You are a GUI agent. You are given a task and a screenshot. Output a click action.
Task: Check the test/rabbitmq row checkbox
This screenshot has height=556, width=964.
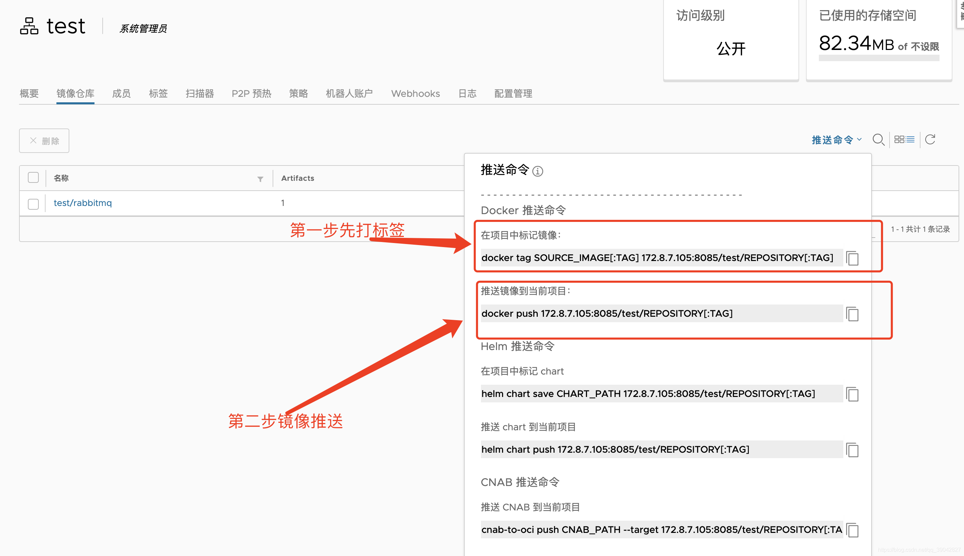pos(33,204)
